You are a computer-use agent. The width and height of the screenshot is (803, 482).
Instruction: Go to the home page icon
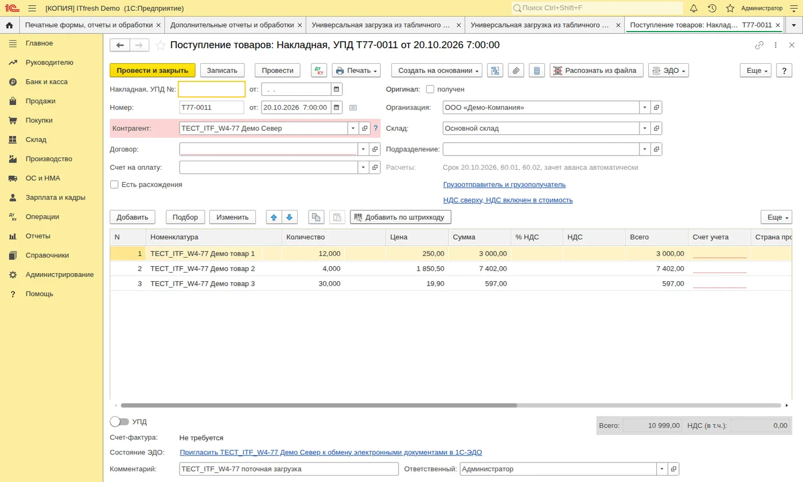9,25
